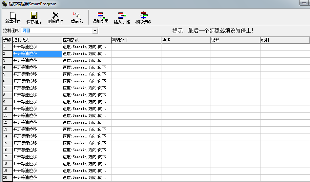Select row header for step 10
Viewport: 310px width, 182px height.
click(7, 109)
